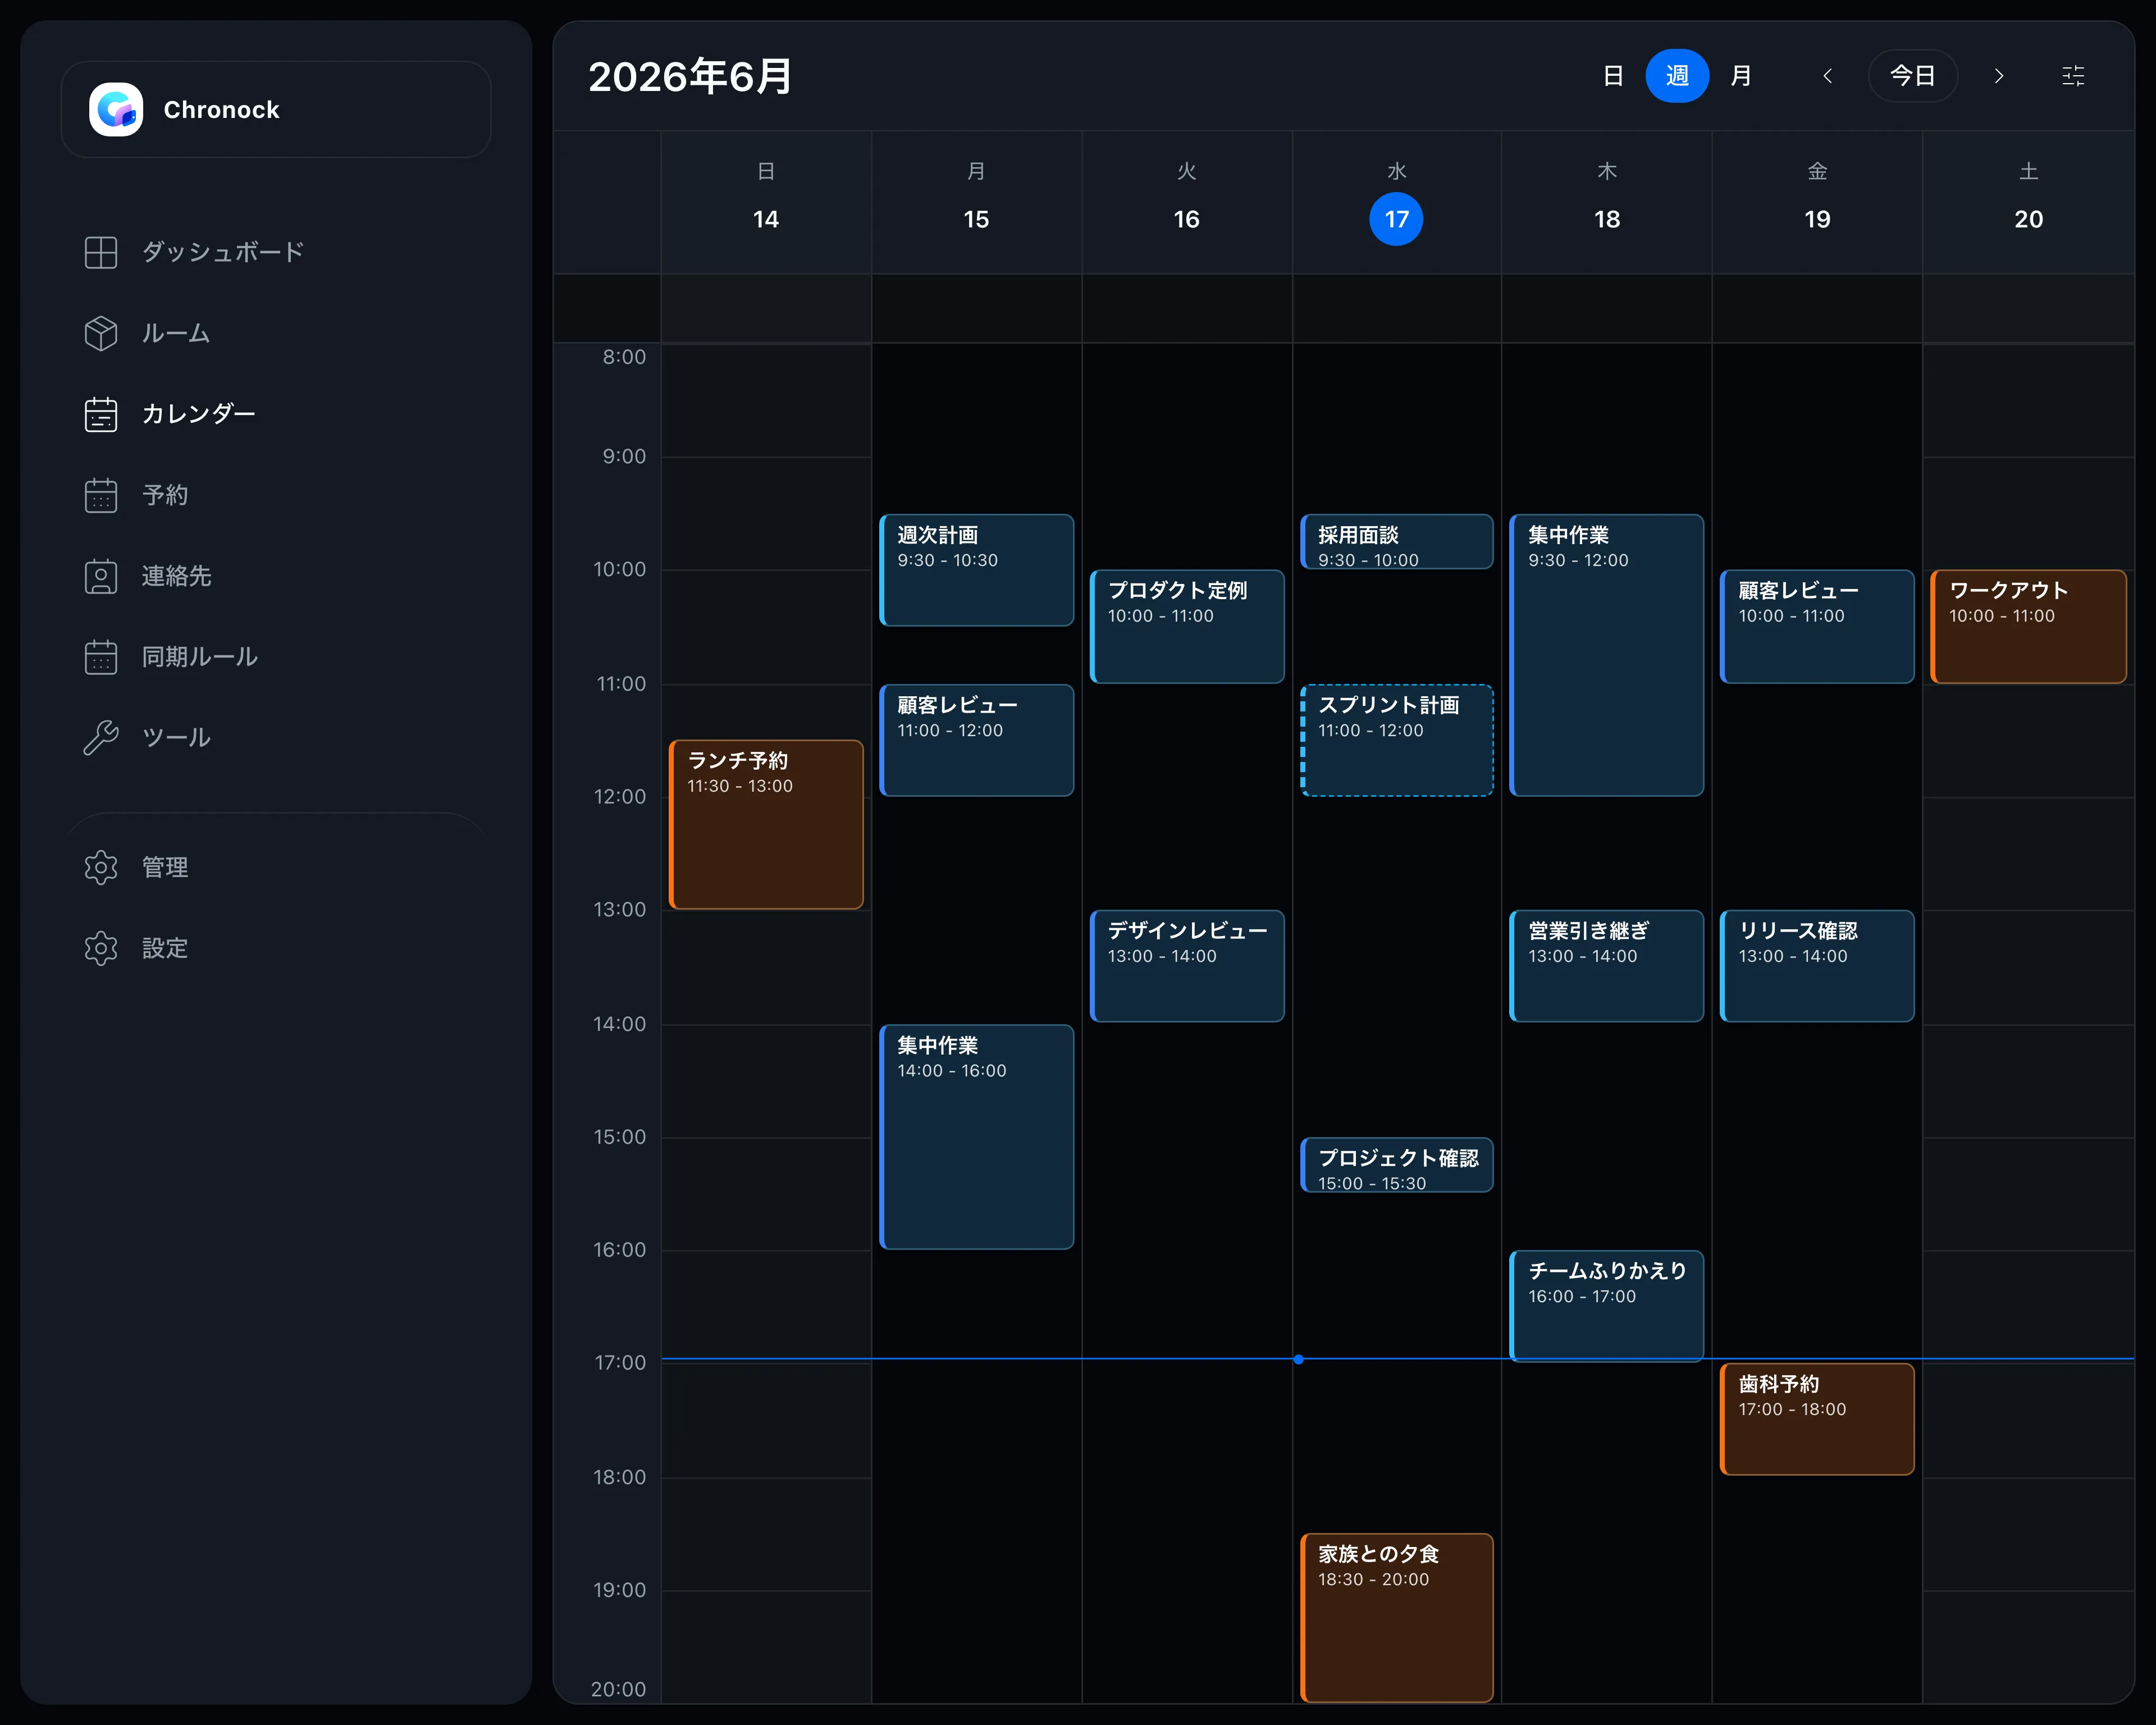Select Thursday 18 column header
The image size is (2156, 1725).
pos(1607,201)
